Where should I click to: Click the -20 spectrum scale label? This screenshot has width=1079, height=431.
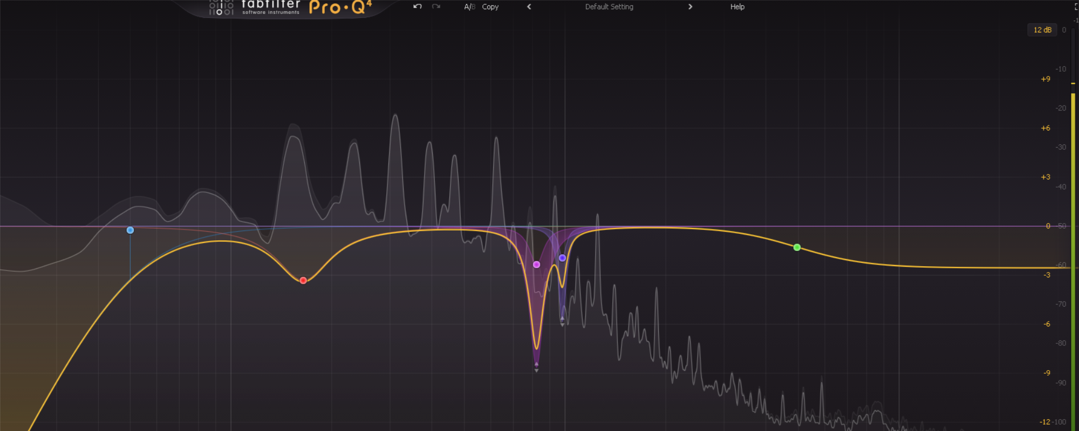click(x=1061, y=108)
